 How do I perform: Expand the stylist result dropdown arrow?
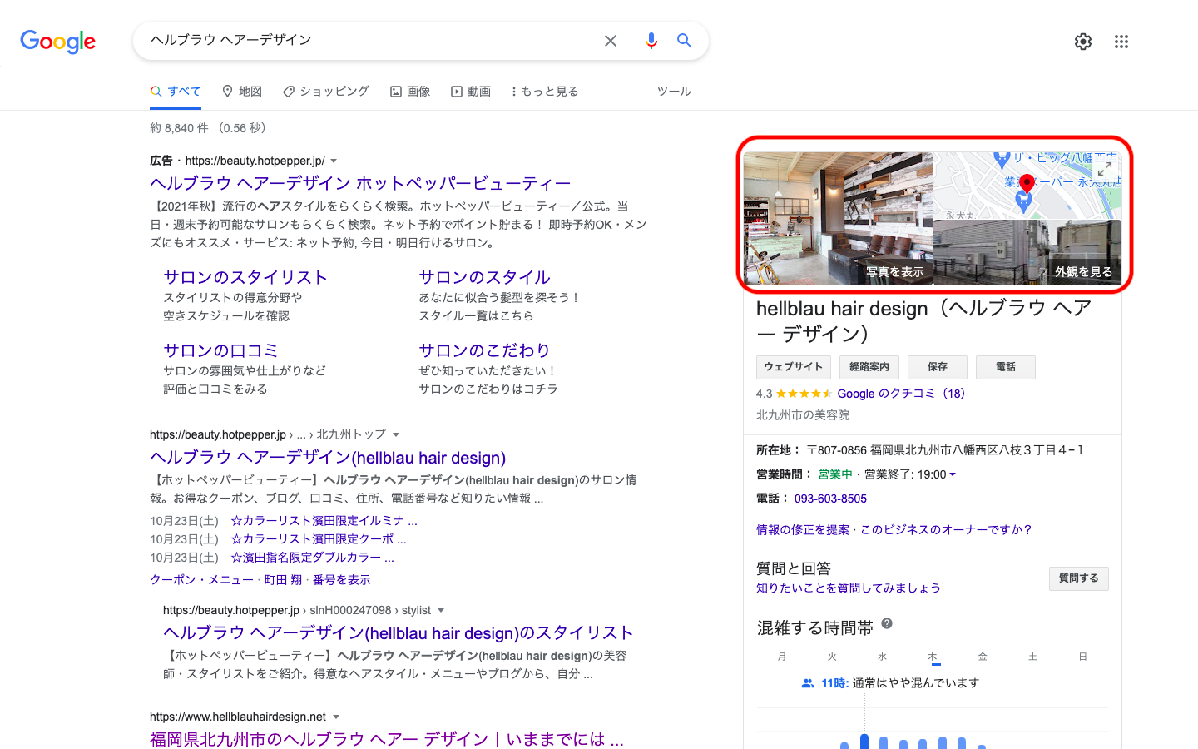point(441,610)
